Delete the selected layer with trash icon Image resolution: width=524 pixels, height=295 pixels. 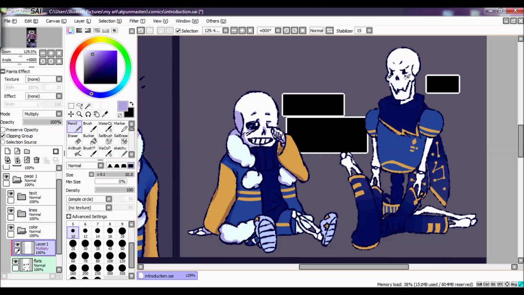[x=36, y=160]
